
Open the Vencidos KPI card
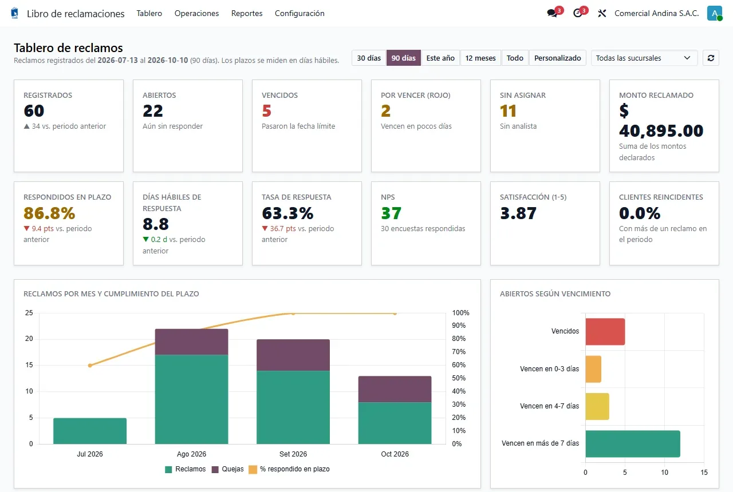pos(307,126)
